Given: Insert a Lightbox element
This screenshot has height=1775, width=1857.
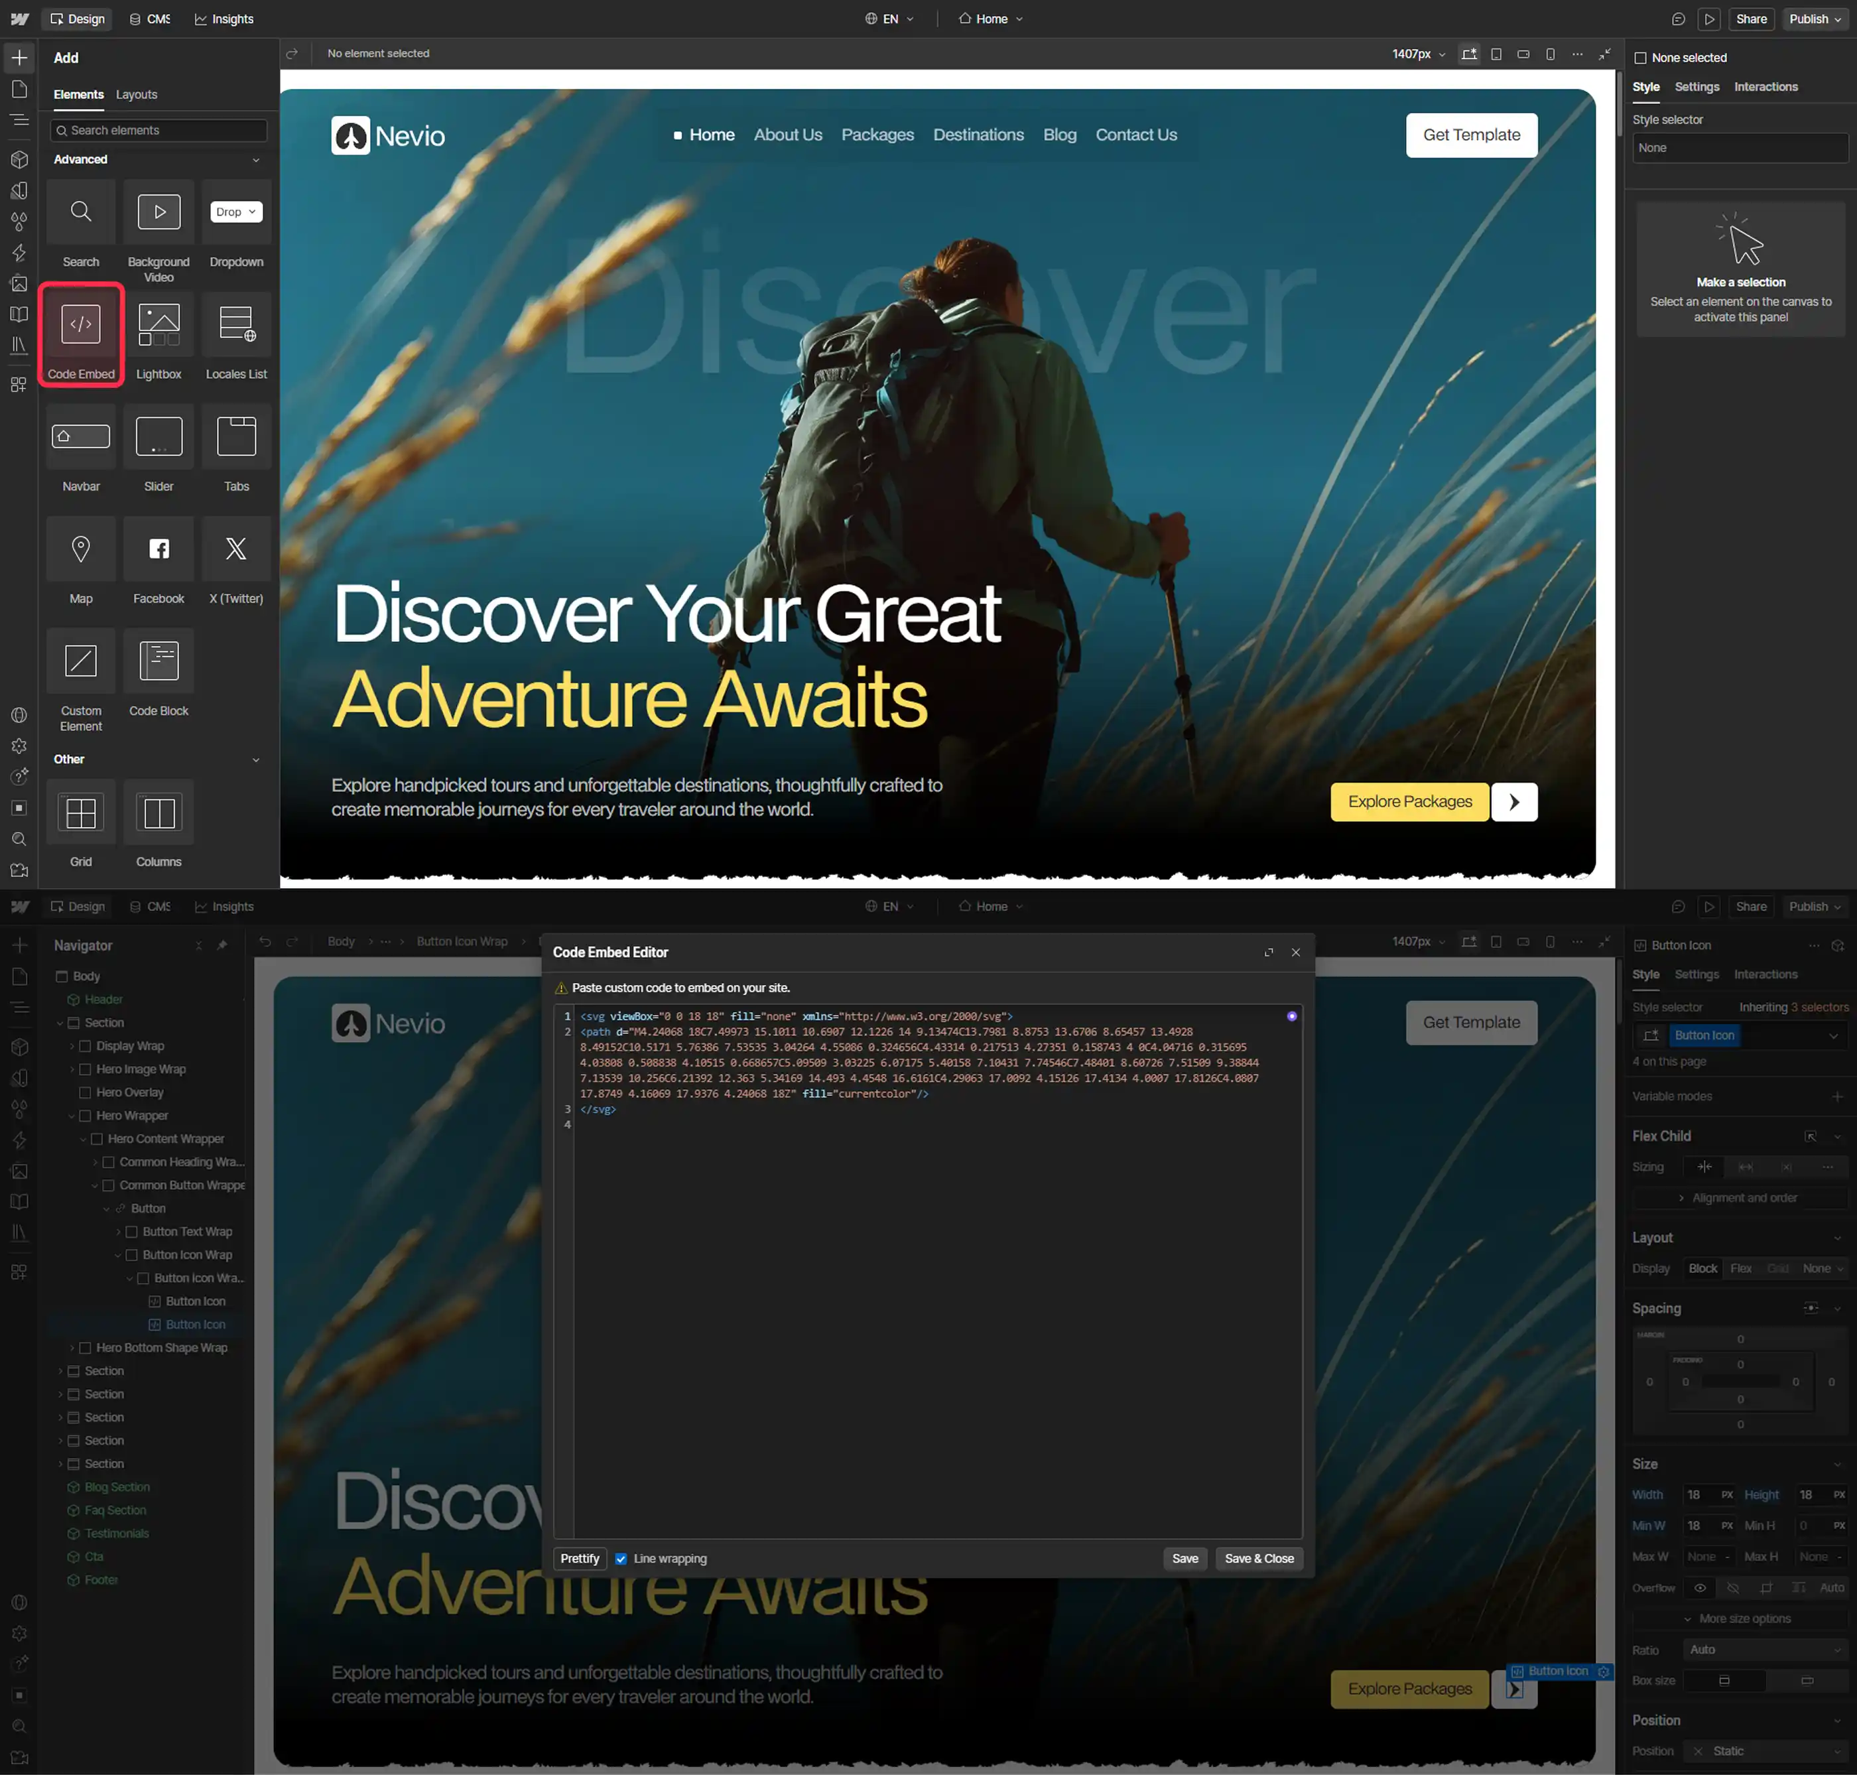Looking at the screenshot, I should coord(159,336).
